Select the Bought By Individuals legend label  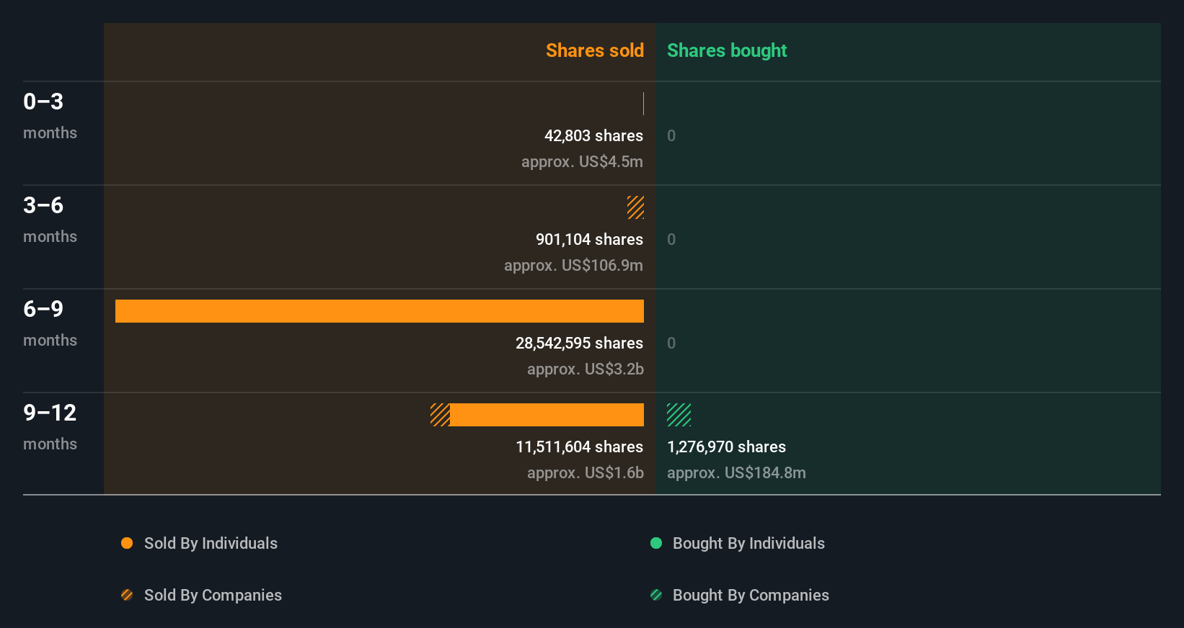tap(748, 543)
